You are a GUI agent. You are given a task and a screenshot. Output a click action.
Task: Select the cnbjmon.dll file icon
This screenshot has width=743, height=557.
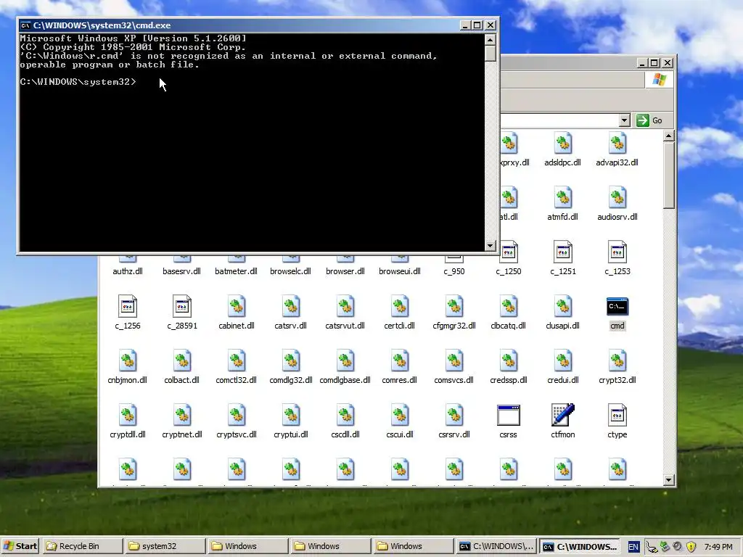(x=128, y=361)
